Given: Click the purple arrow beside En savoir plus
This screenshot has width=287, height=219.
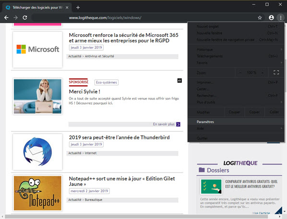Looking at the screenshot, I should click(178, 124).
